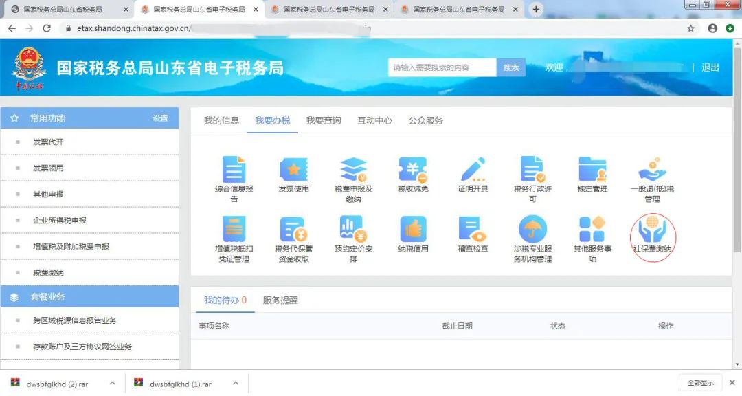Open downloaded file dwsbfglkhd (2).rar

click(x=57, y=384)
